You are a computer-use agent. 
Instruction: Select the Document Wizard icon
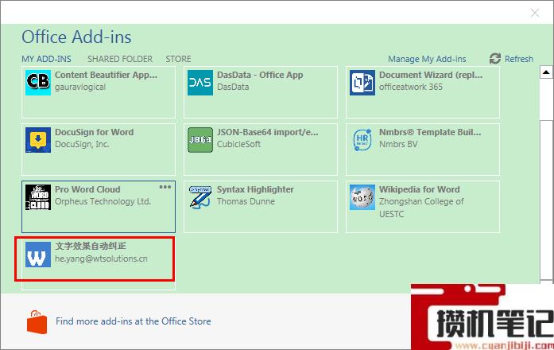[x=362, y=83]
